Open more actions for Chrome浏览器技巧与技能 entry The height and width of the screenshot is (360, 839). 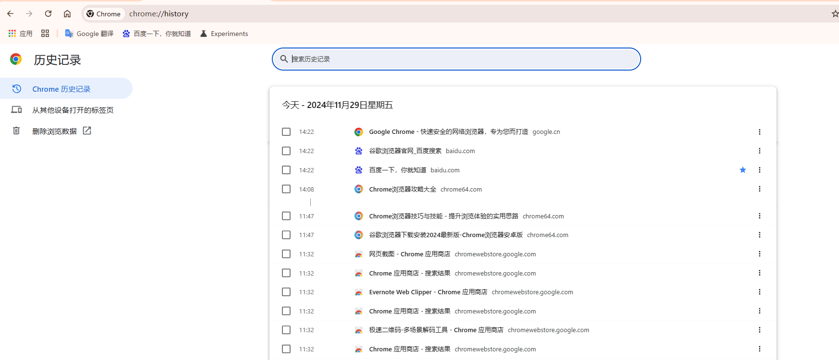(x=759, y=216)
